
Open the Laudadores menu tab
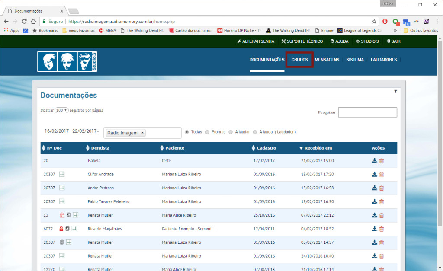coord(384,60)
